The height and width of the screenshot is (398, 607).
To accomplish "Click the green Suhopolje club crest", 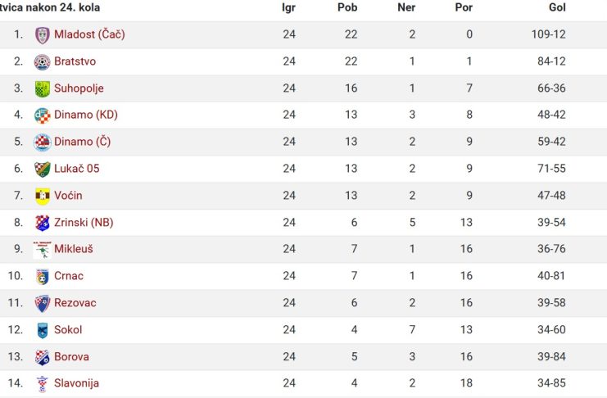I will [43, 88].
